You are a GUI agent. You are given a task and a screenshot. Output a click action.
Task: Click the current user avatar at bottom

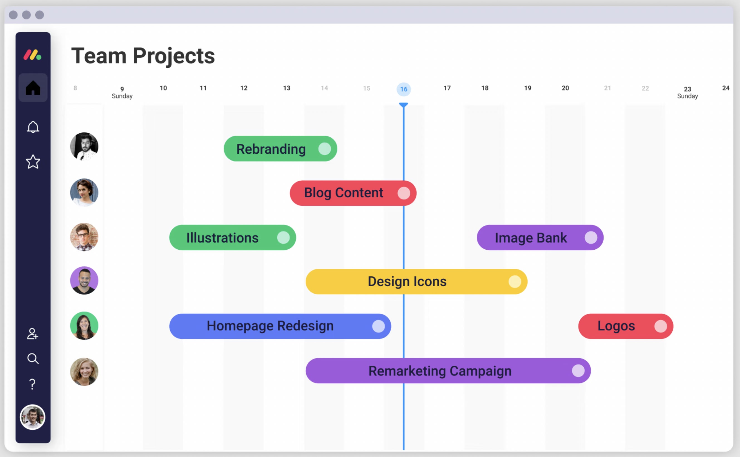click(33, 417)
